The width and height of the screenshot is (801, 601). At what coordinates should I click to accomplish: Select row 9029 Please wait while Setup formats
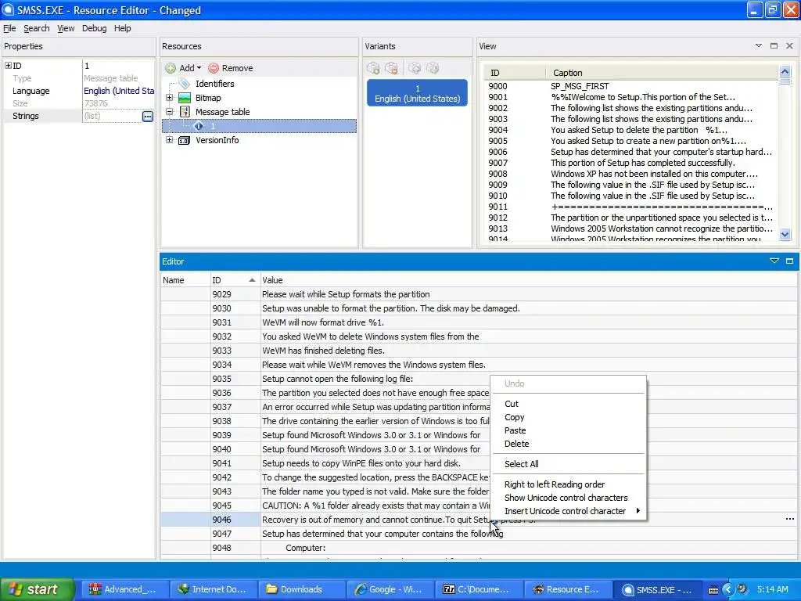(x=479, y=294)
